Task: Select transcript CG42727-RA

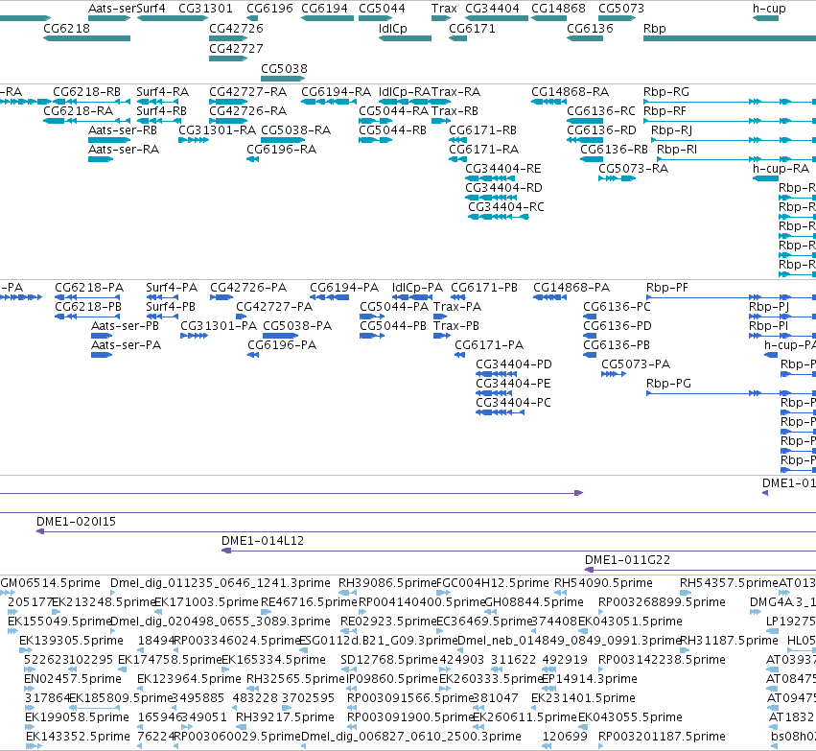Action: [228, 102]
